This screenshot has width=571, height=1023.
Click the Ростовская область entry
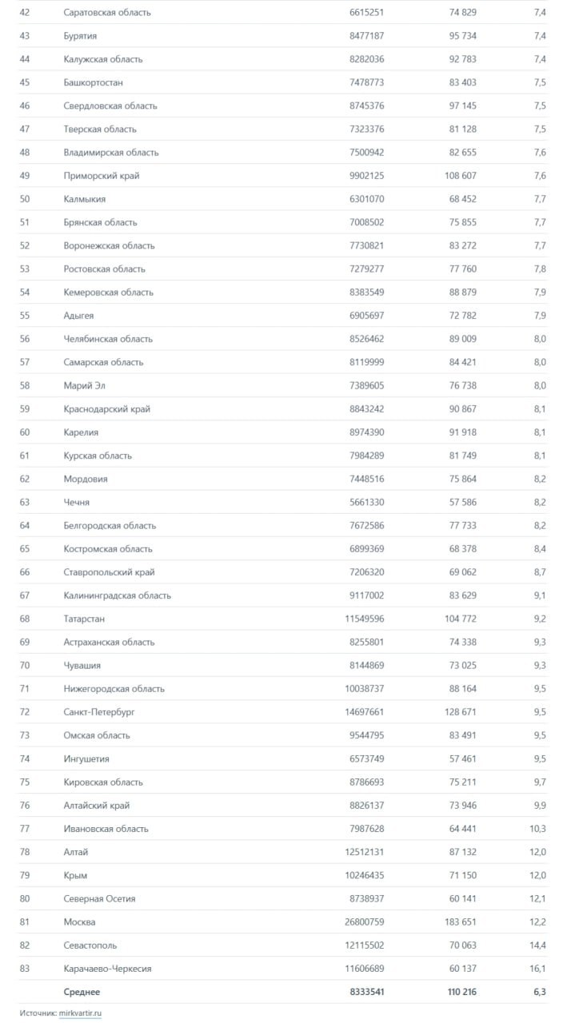105,269
